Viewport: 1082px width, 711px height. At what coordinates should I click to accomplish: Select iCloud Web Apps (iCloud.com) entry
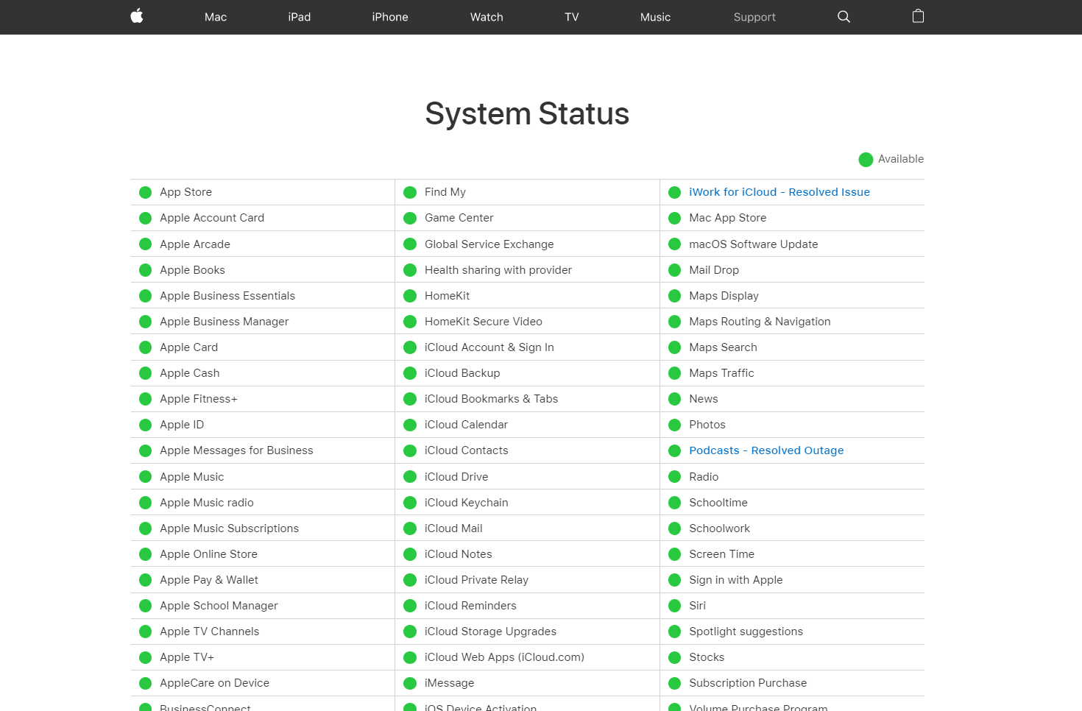tap(505, 657)
